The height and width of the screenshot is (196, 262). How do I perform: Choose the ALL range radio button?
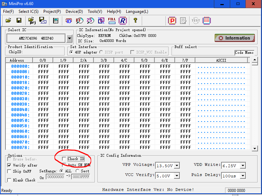pos(62,171)
